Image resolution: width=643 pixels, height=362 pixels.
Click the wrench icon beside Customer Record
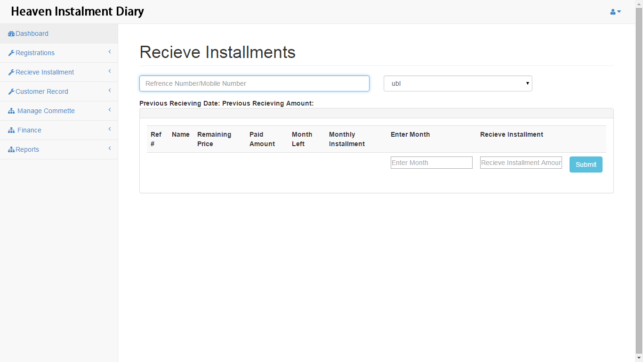tap(11, 92)
